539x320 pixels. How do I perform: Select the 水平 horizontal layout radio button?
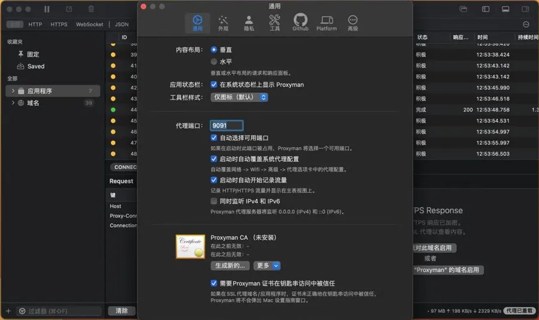point(214,61)
